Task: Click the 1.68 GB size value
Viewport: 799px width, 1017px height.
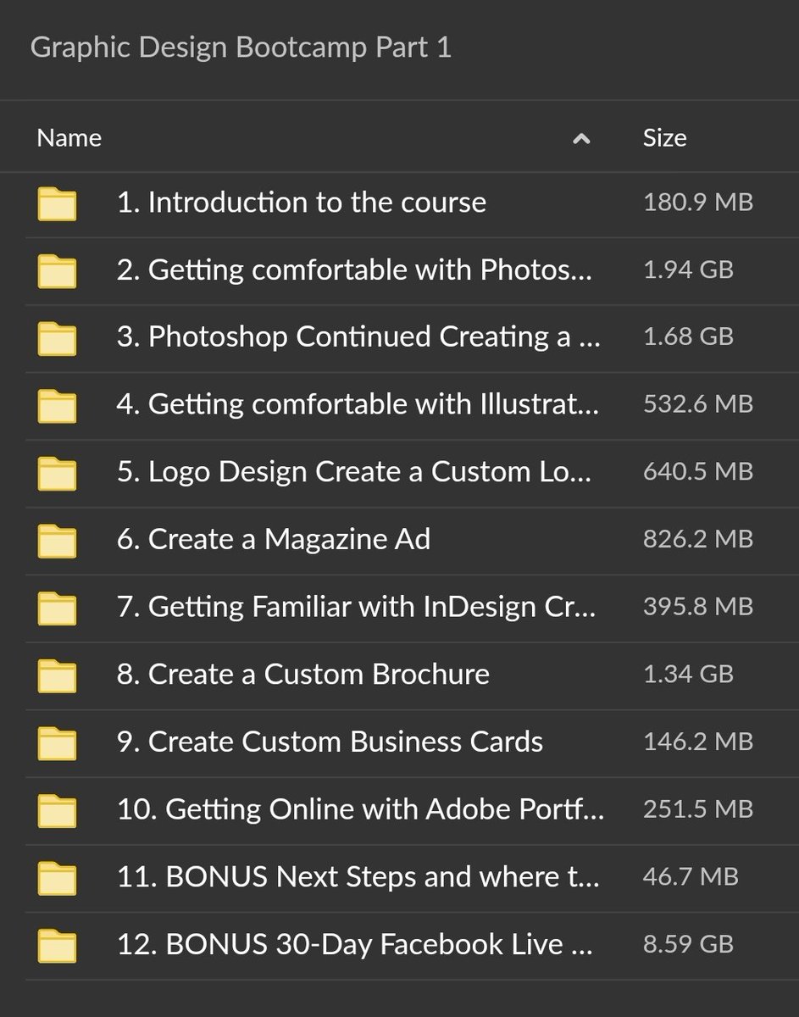Action: (688, 337)
